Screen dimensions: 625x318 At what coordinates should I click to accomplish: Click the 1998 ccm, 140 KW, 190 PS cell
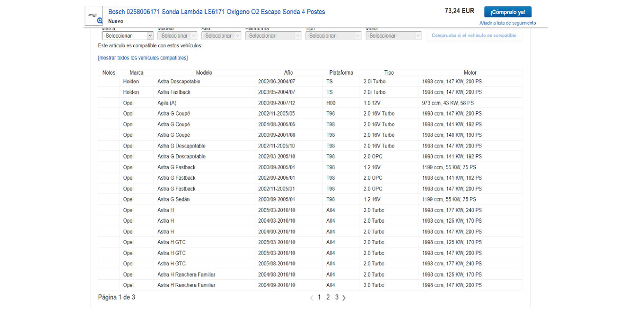(x=452, y=135)
